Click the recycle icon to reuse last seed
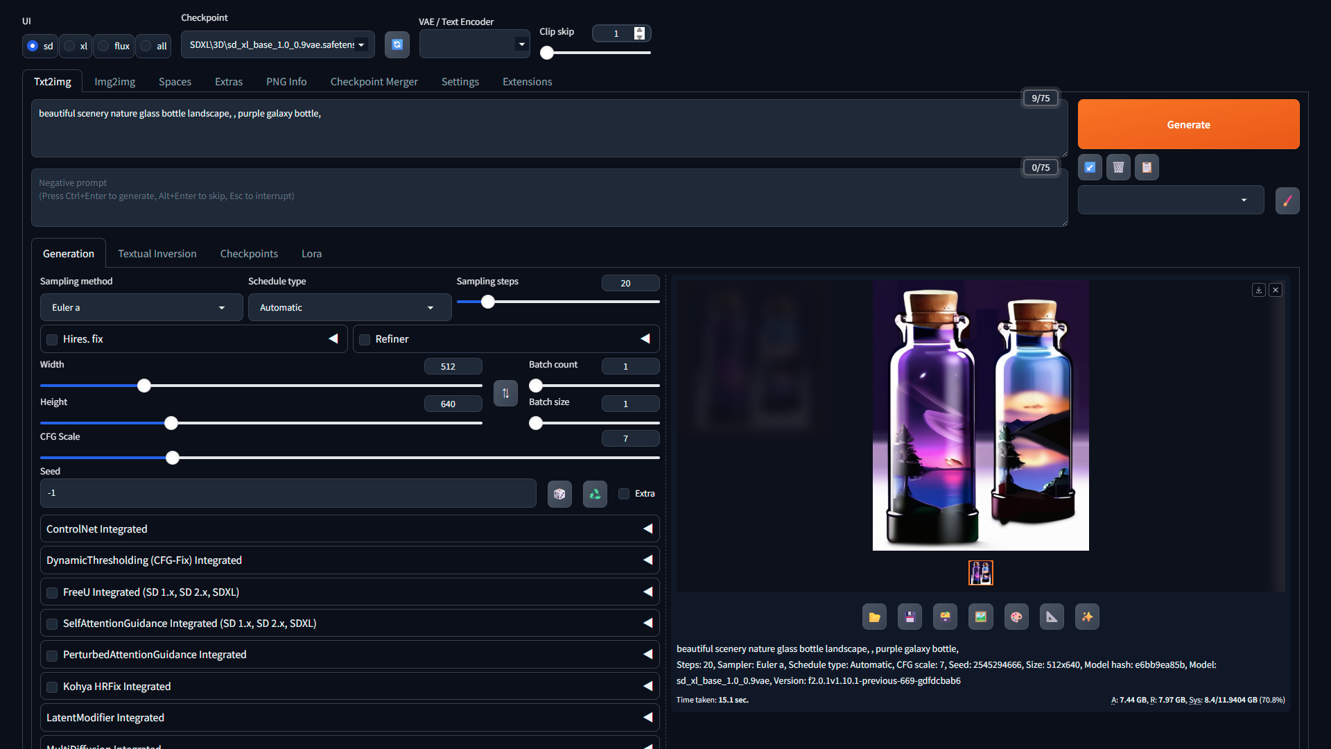The width and height of the screenshot is (1331, 749). (x=595, y=494)
